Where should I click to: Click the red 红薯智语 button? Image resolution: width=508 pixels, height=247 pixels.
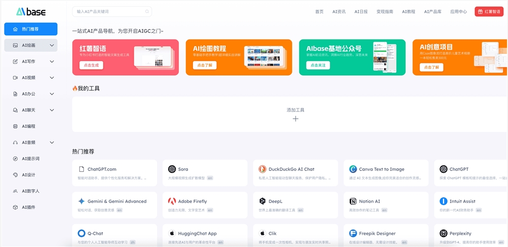click(489, 11)
